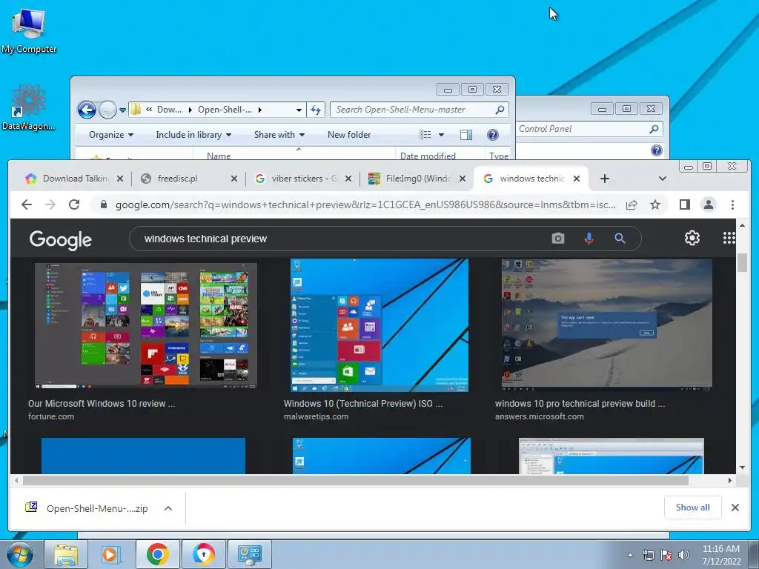Open Chrome three-dot menu
759x569 pixels.
732,204
